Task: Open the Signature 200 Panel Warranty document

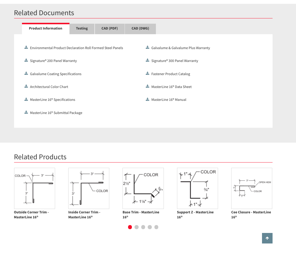Action: pos(53,61)
